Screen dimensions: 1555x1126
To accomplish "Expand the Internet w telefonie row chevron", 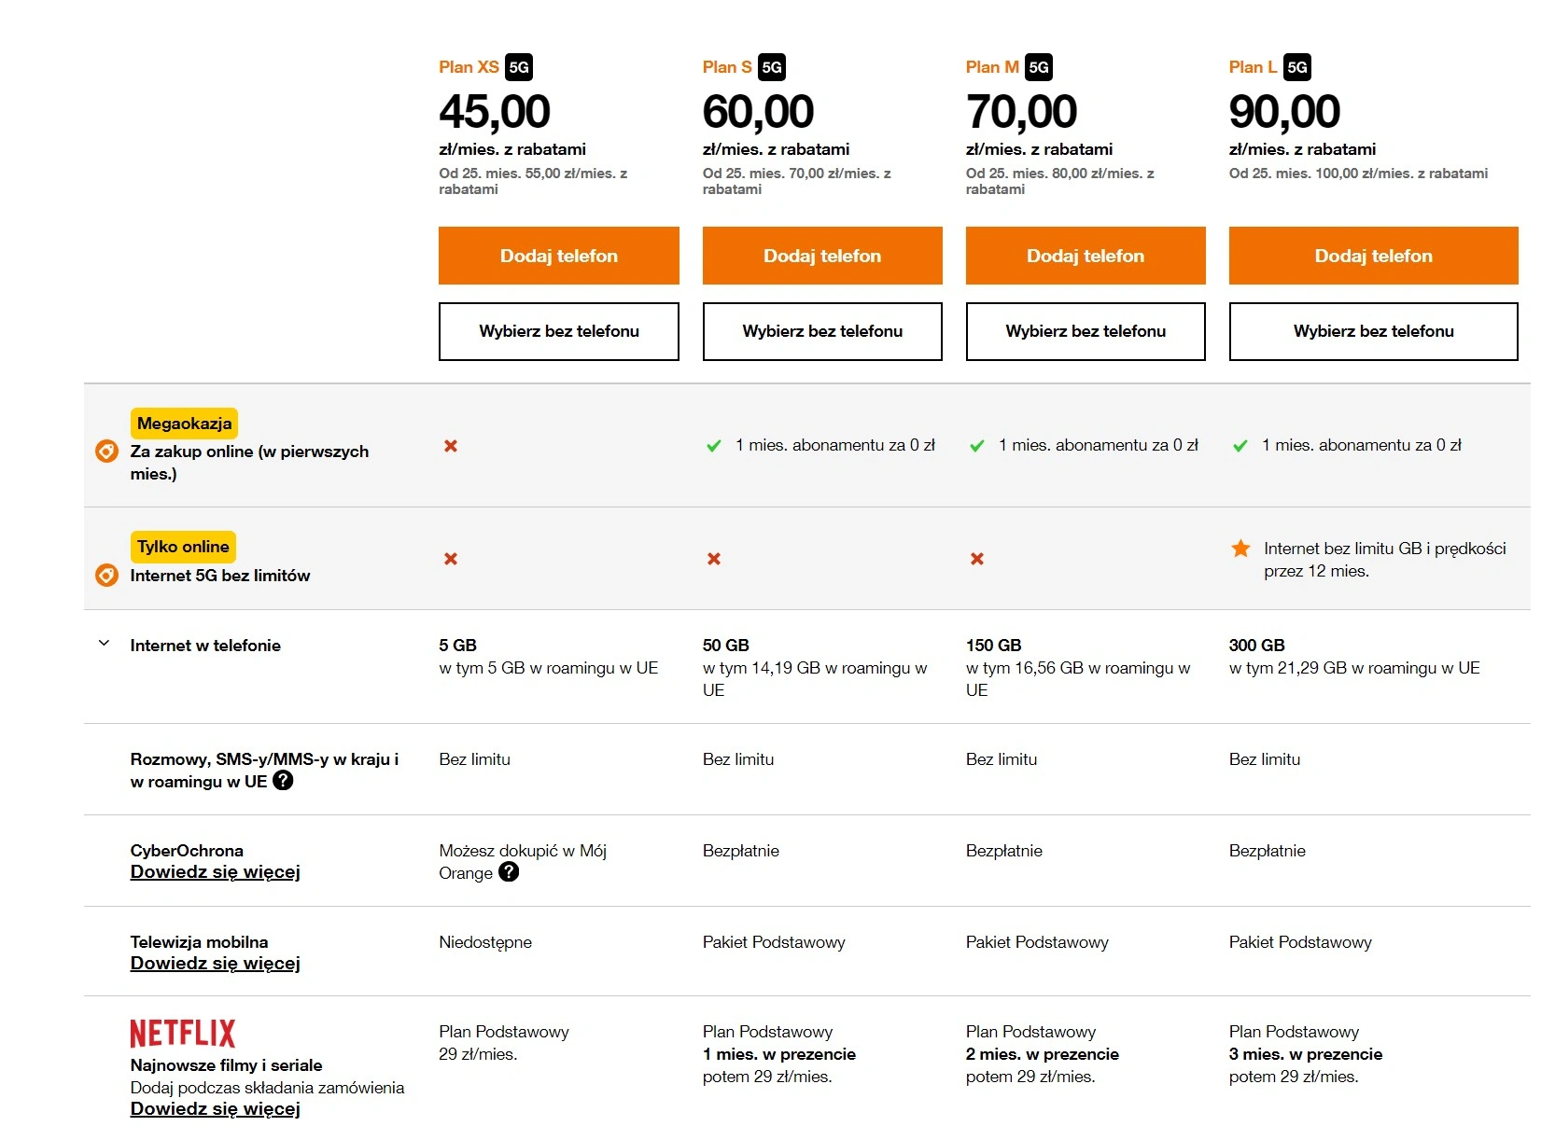I will 105,644.
